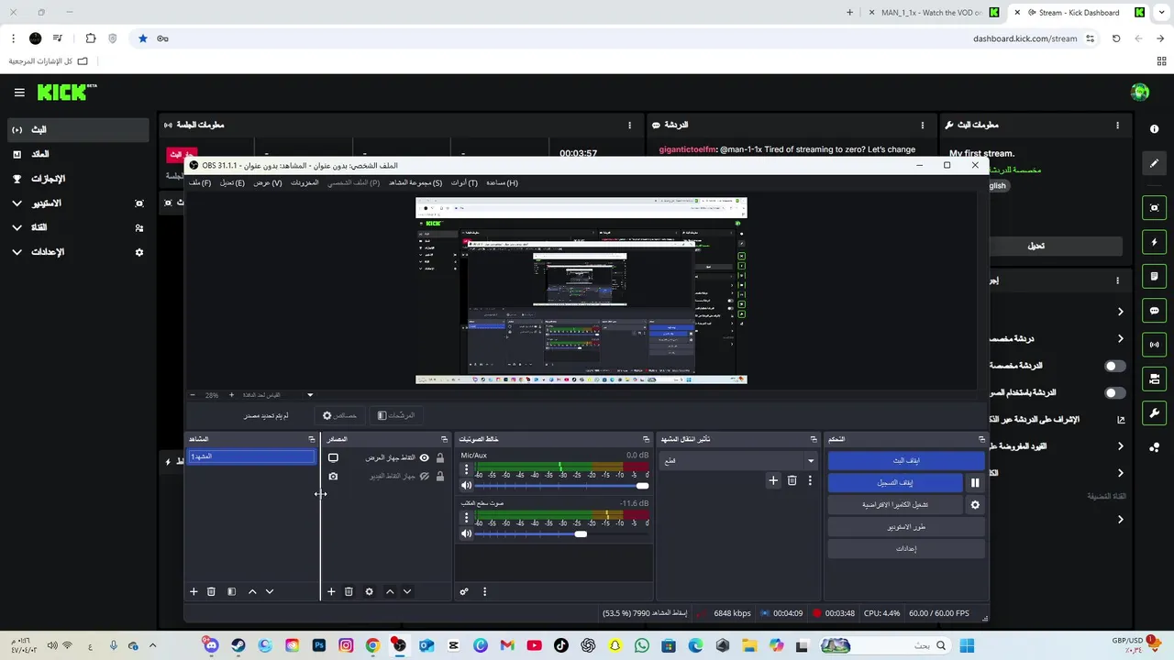Open virtual camera settings gear

(x=975, y=504)
